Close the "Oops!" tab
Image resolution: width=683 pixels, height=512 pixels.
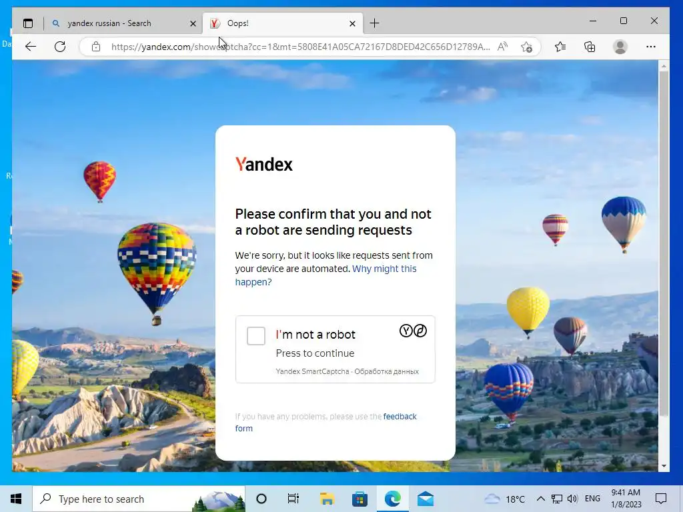click(x=352, y=23)
